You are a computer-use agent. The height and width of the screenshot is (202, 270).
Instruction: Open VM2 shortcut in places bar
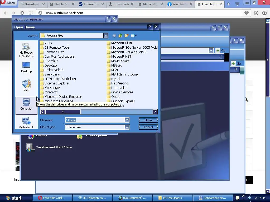click(26, 85)
